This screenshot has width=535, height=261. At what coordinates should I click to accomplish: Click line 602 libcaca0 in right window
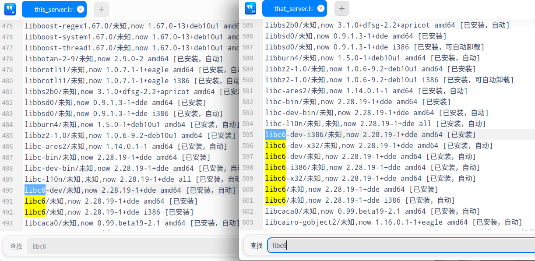373,211
